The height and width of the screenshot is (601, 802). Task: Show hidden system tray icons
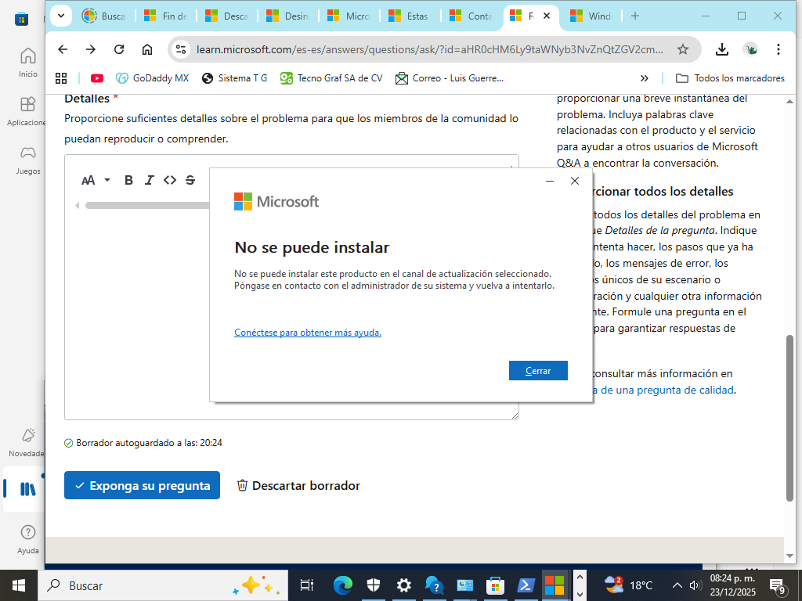pyautogui.click(x=677, y=585)
